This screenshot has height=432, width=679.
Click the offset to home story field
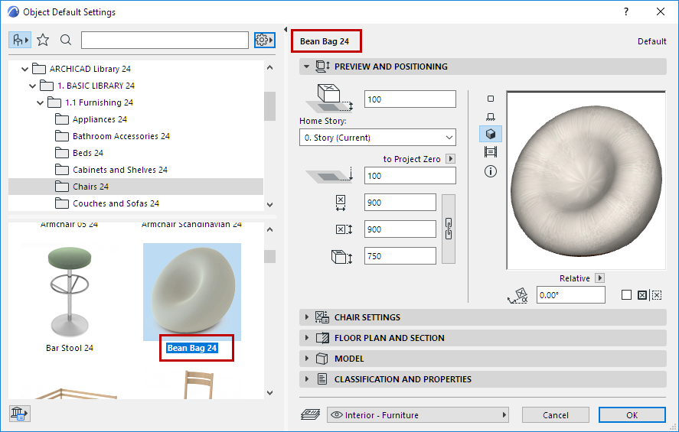click(410, 99)
